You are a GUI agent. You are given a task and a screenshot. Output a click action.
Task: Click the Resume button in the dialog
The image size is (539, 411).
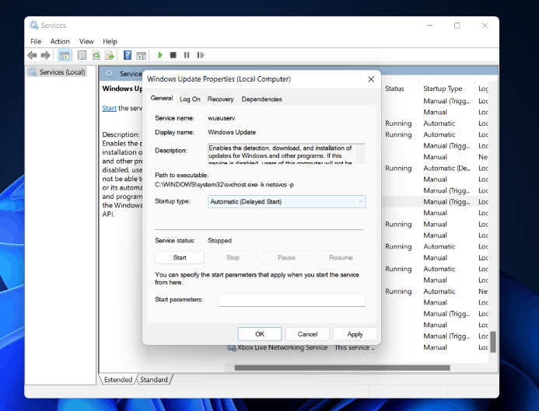(341, 257)
